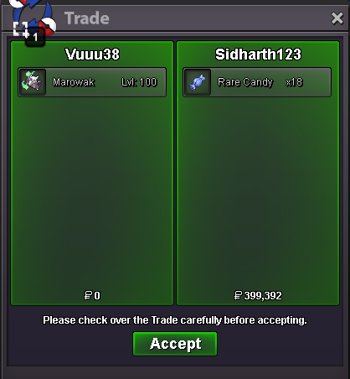350x379 pixels.
Task: Click the Sidharth123 player name
Action: pyautogui.click(x=258, y=54)
